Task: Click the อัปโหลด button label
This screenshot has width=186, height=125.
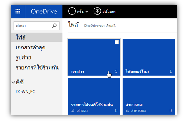Action: (x=109, y=11)
